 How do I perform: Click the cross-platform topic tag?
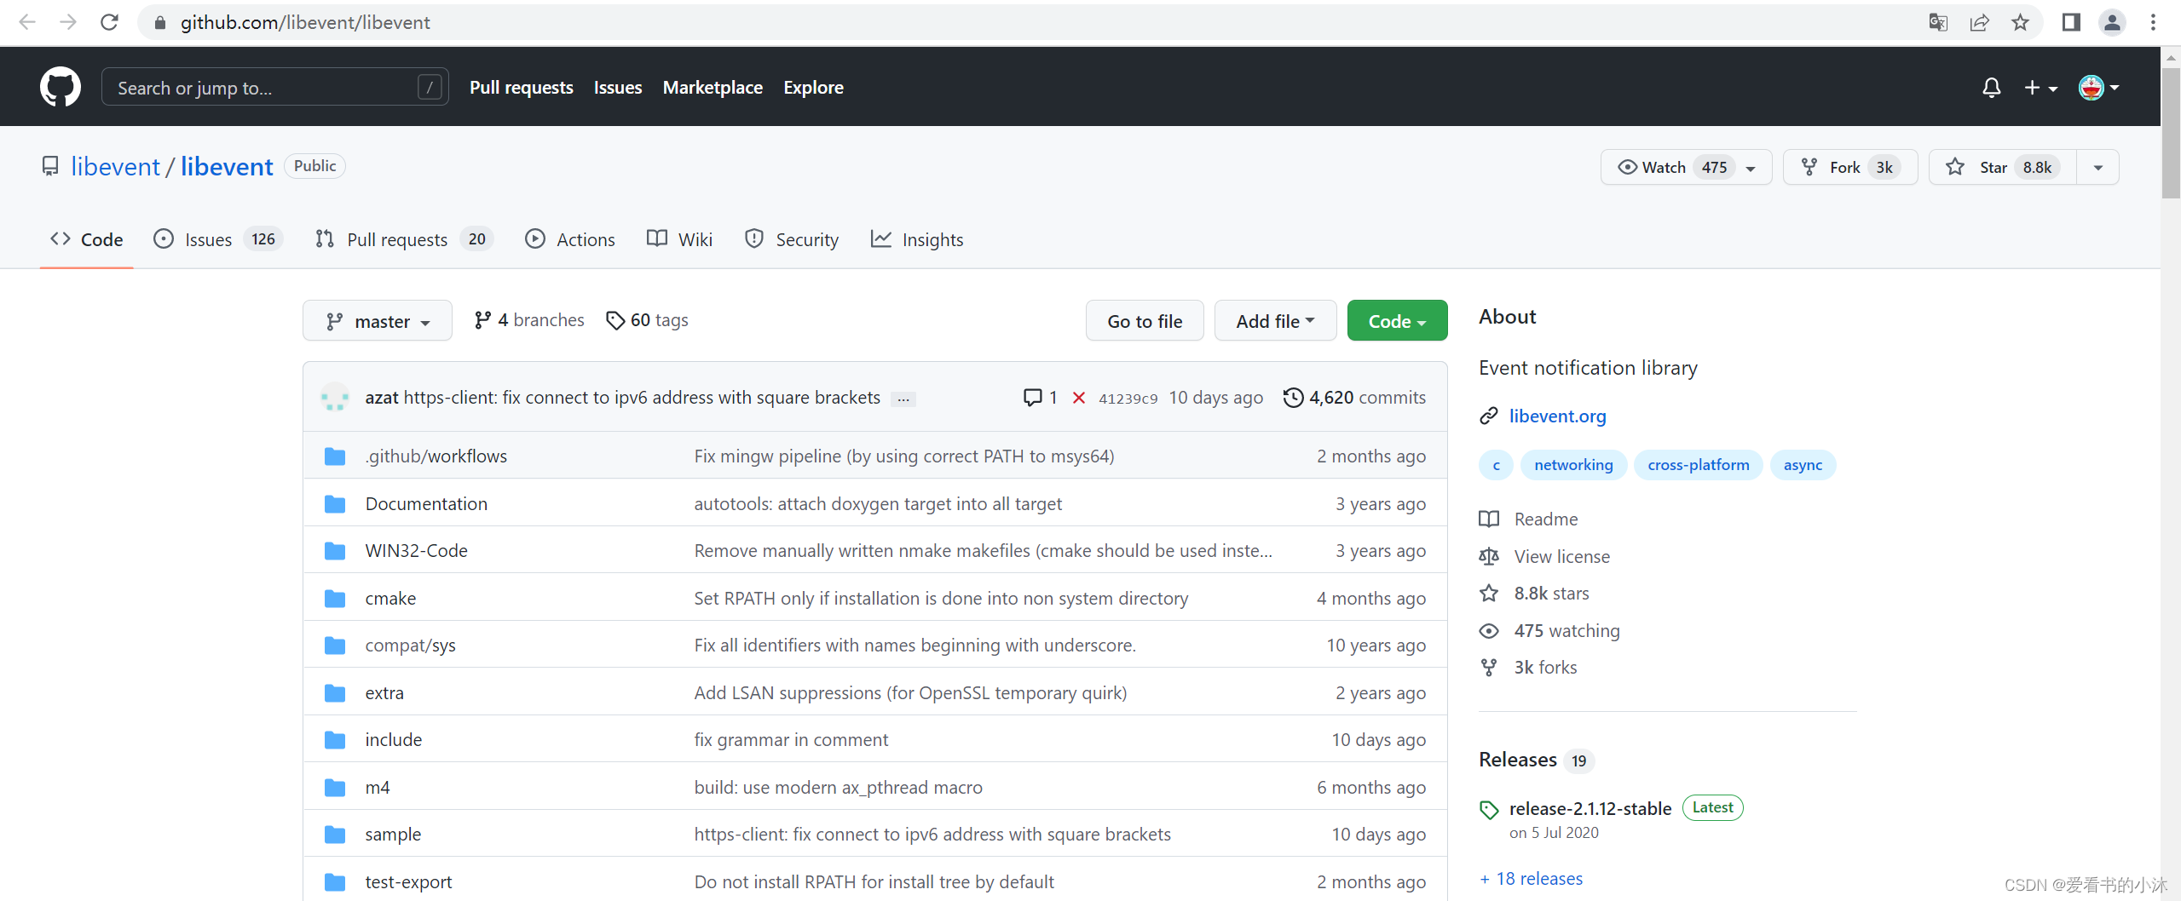(x=1698, y=465)
